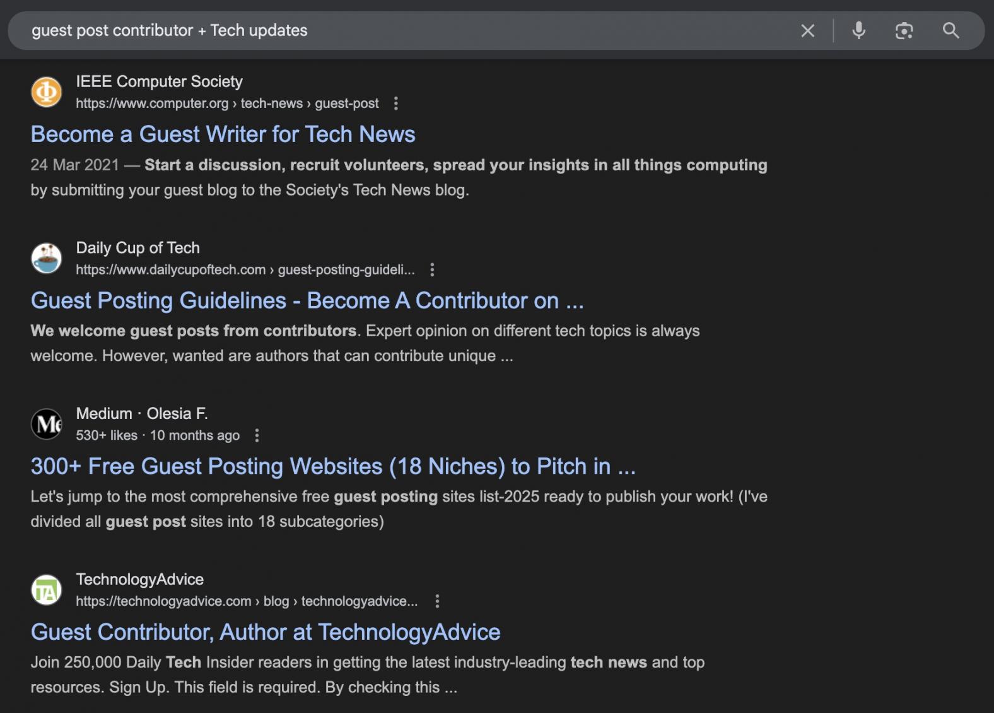Click the dailycupoftech.com URL breadcrumb
Image resolution: width=994 pixels, height=713 pixels.
pos(245,270)
